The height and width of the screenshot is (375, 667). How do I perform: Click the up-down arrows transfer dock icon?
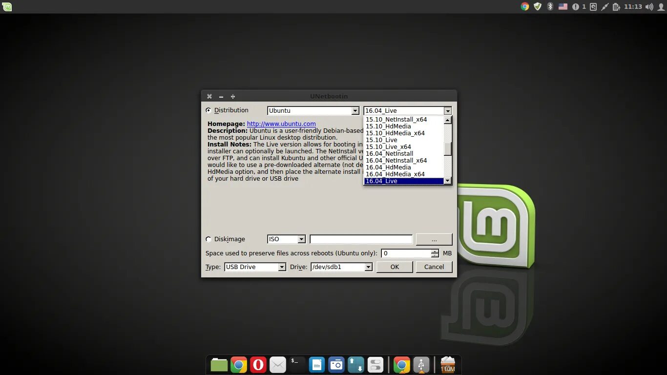point(356,365)
